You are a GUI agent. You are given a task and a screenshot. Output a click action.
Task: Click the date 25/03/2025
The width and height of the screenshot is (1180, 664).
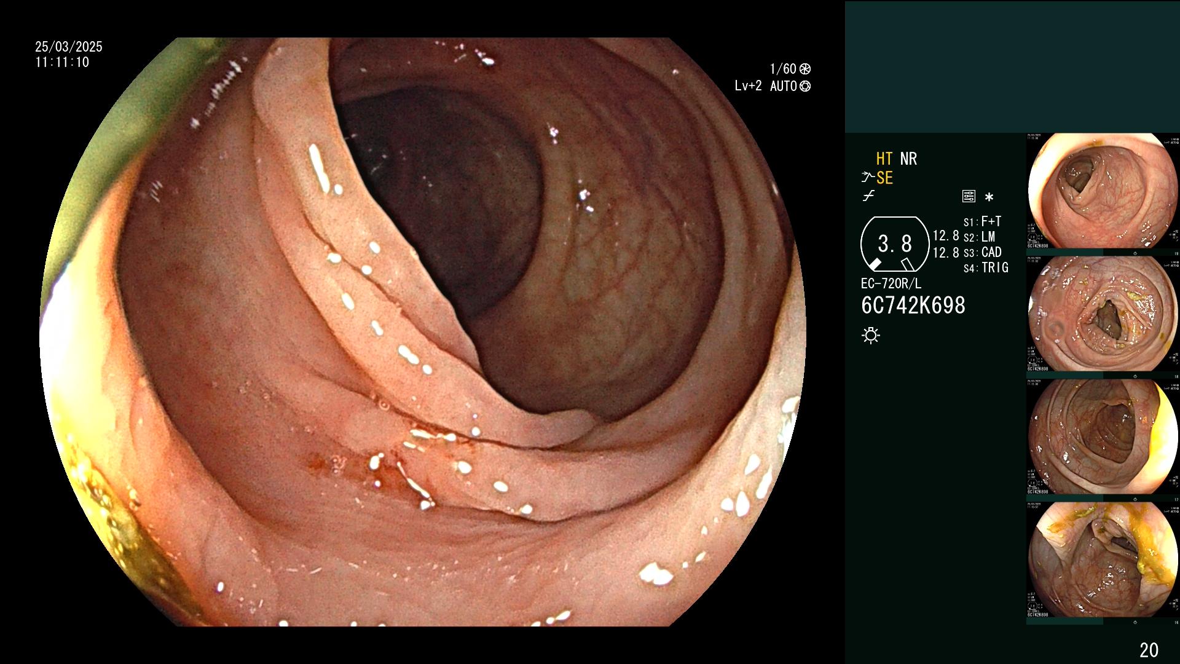coord(69,47)
